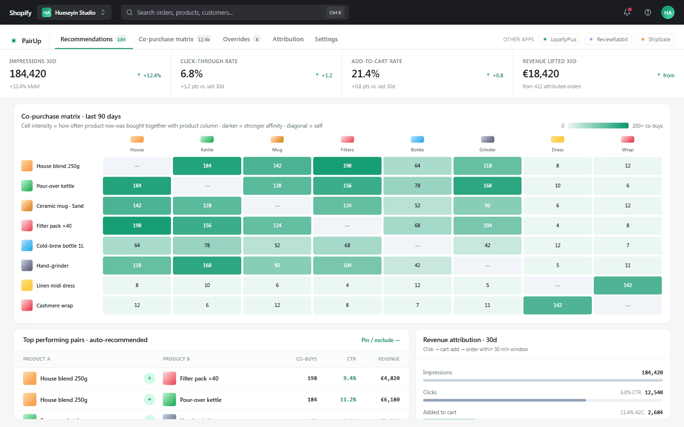Click plus icon in the Filter pack pair row
The image size is (684, 427).
pyautogui.click(x=149, y=378)
